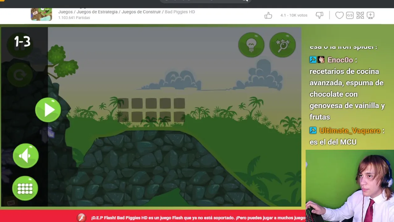The width and height of the screenshot is (394, 222).
Task: Click the Enoc0o username in chat
Action: click(x=340, y=60)
